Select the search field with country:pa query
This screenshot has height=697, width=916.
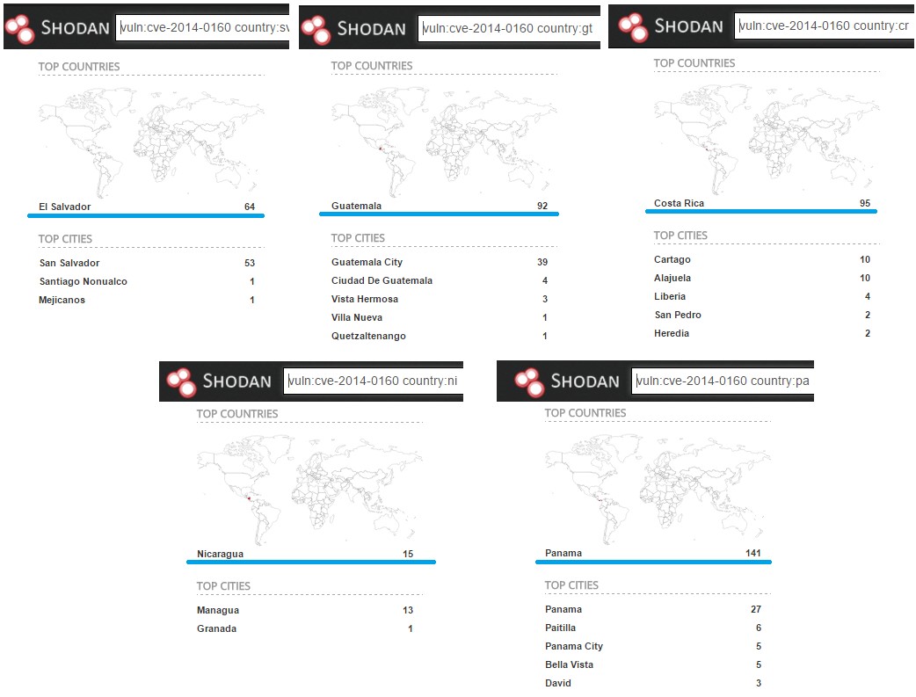tap(722, 381)
